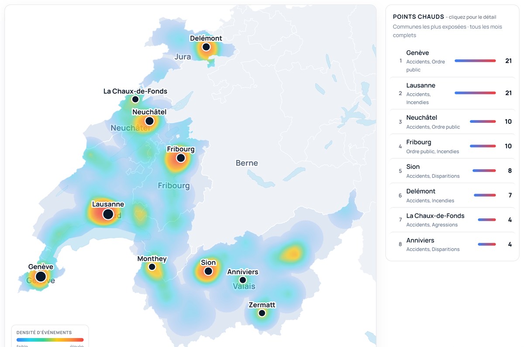Open Sion hotspot row in list
This screenshot has width=524, height=347.
click(x=452, y=170)
